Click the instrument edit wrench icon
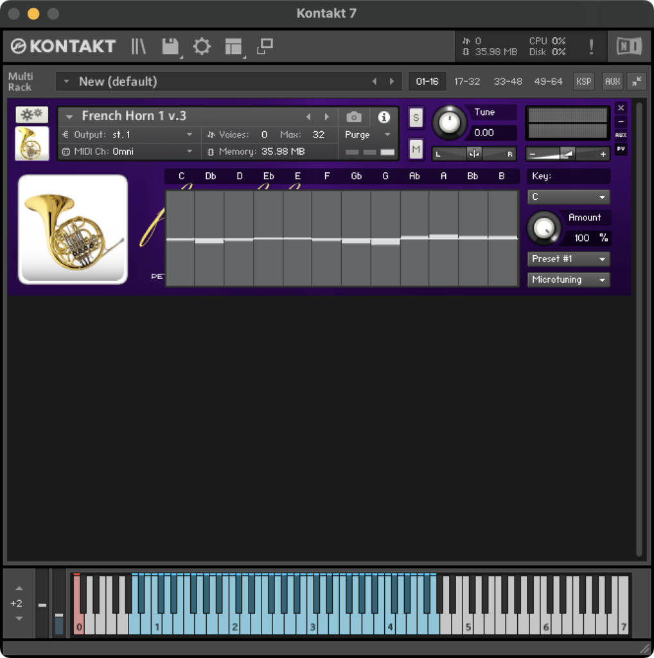Viewport: 654px width, 658px height. pos(32,114)
